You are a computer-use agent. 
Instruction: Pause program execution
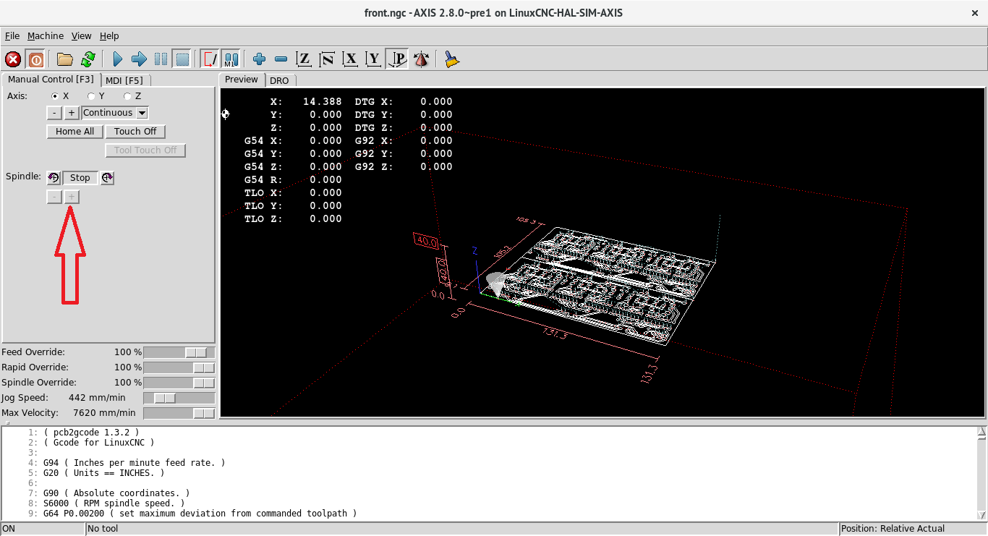click(161, 59)
